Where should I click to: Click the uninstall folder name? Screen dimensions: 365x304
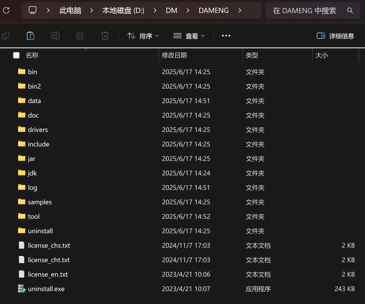pyautogui.click(x=40, y=231)
